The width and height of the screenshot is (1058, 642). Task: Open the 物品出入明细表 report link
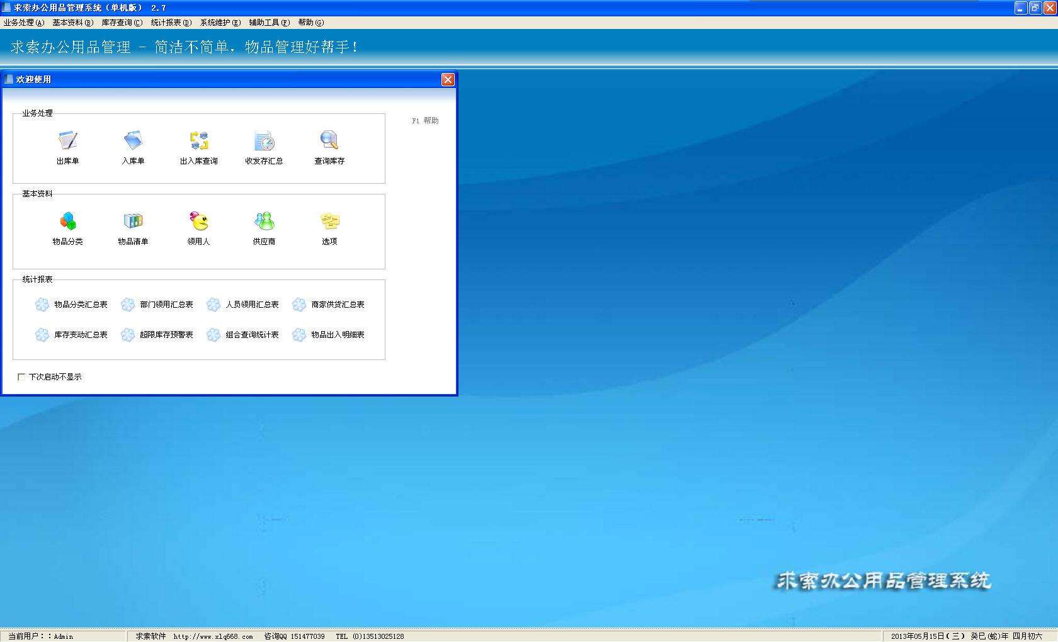(338, 335)
